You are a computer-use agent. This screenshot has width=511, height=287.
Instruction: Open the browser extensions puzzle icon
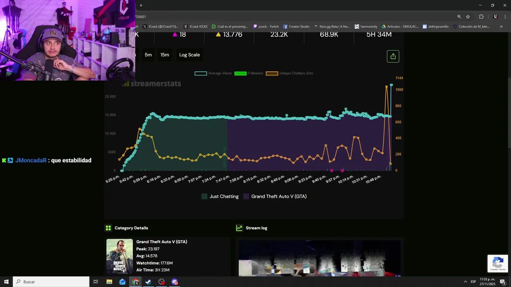coord(481,17)
